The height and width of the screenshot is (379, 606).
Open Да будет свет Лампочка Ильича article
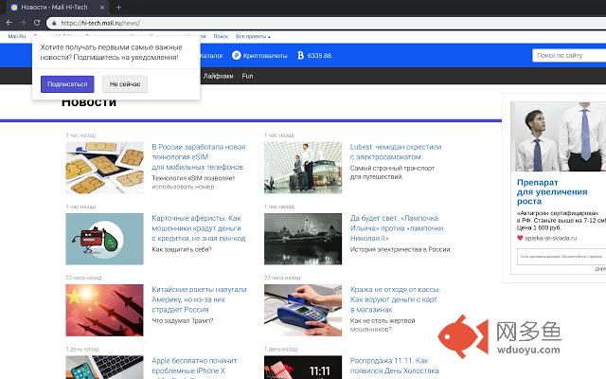397,228
